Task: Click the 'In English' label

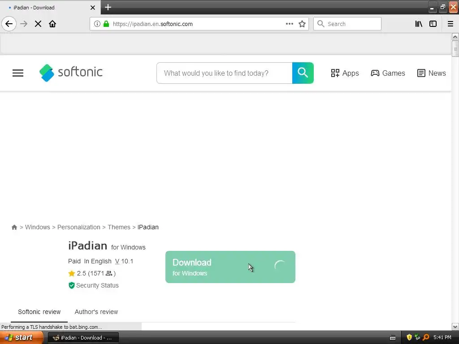Action: pos(98,261)
